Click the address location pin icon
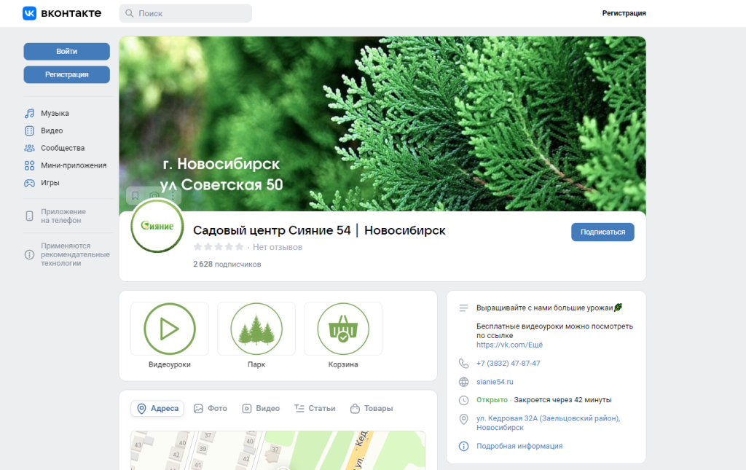This screenshot has height=470, width=746. tap(463, 419)
